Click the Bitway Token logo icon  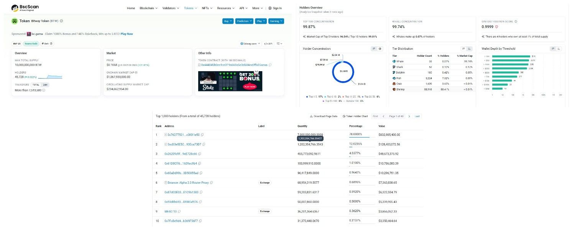[x=15, y=21]
